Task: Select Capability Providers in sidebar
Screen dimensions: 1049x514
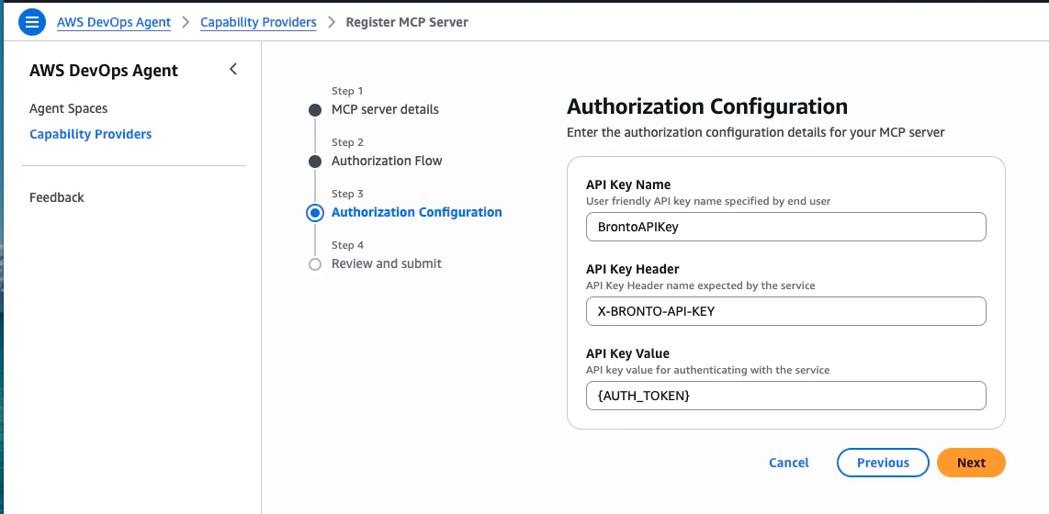Action: [90, 134]
